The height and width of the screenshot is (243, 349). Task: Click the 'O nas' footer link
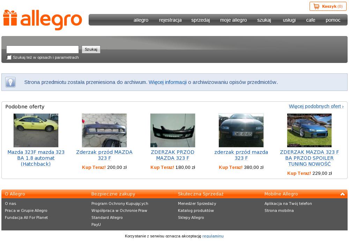10,203
